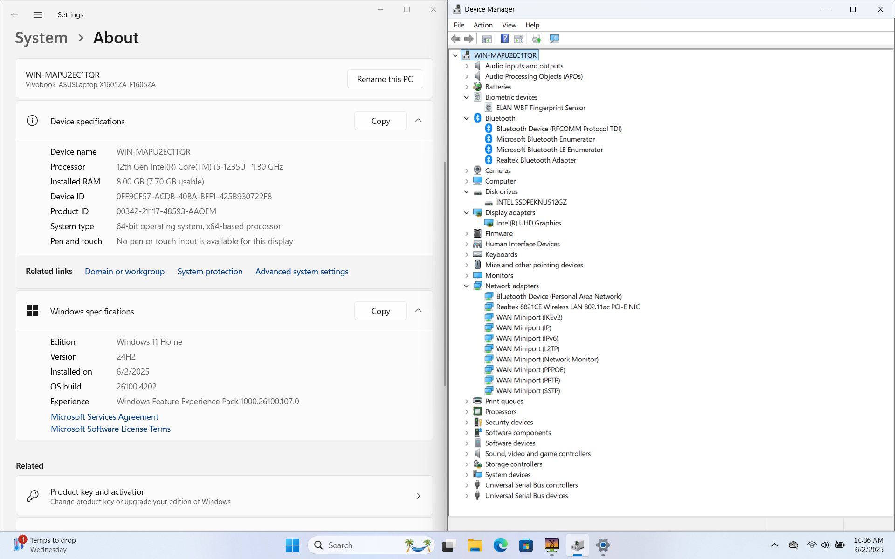The height and width of the screenshot is (559, 895).
Task: Click the volume speaker icon in tray
Action: (826, 545)
